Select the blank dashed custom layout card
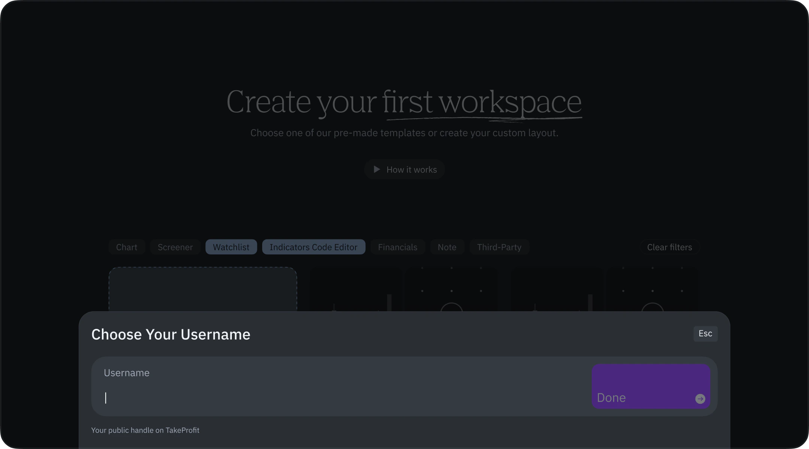Viewport: 809px width, 449px height. (203, 289)
